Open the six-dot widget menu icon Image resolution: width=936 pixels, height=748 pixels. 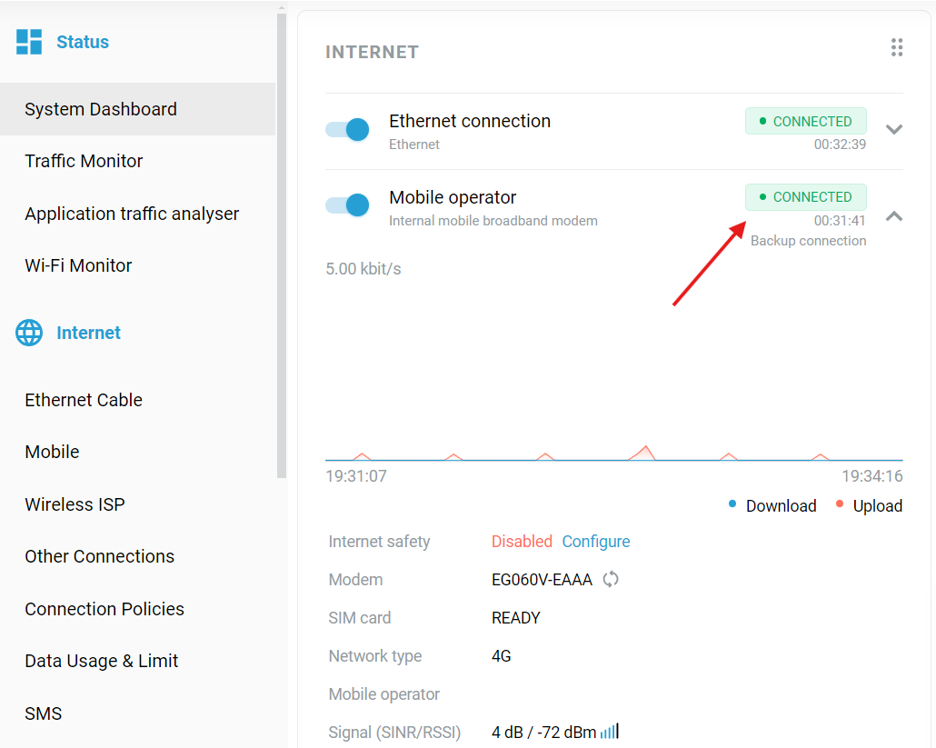point(897,48)
